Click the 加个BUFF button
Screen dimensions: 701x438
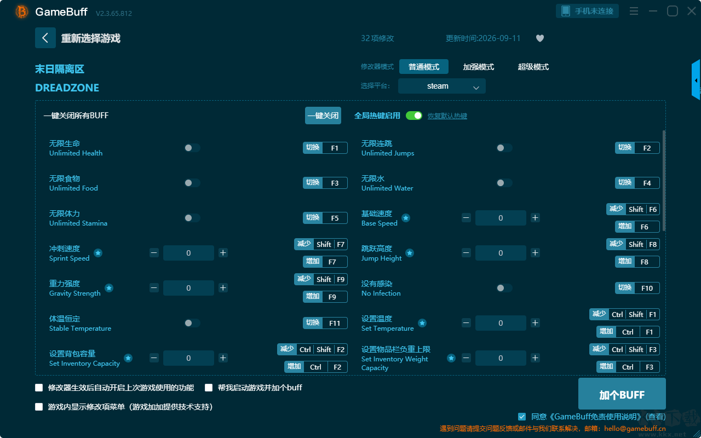point(622,394)
